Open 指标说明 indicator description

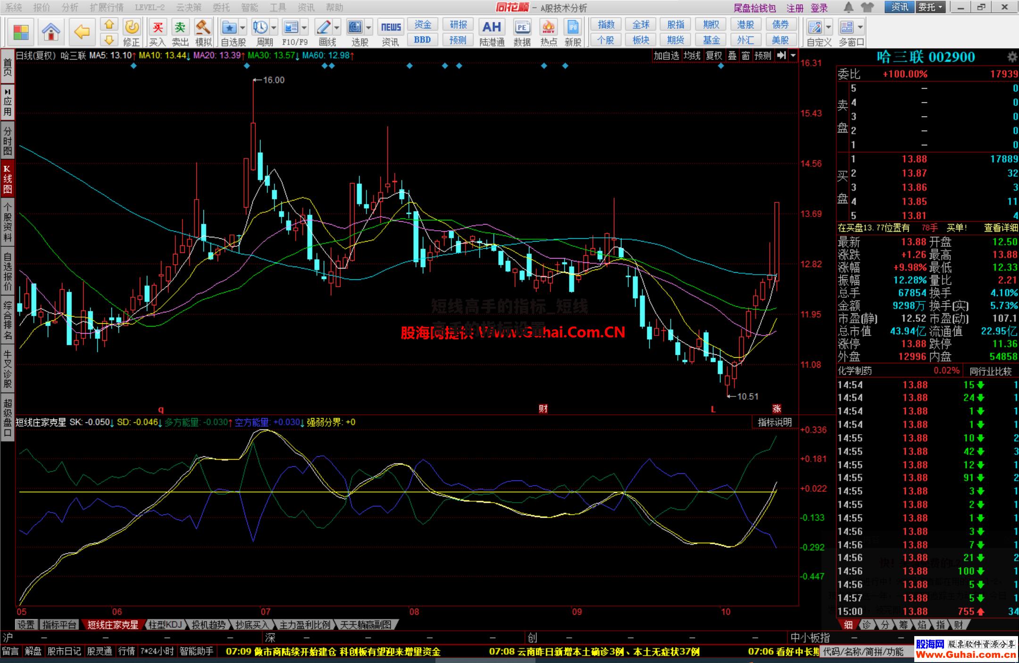(775, 422)
